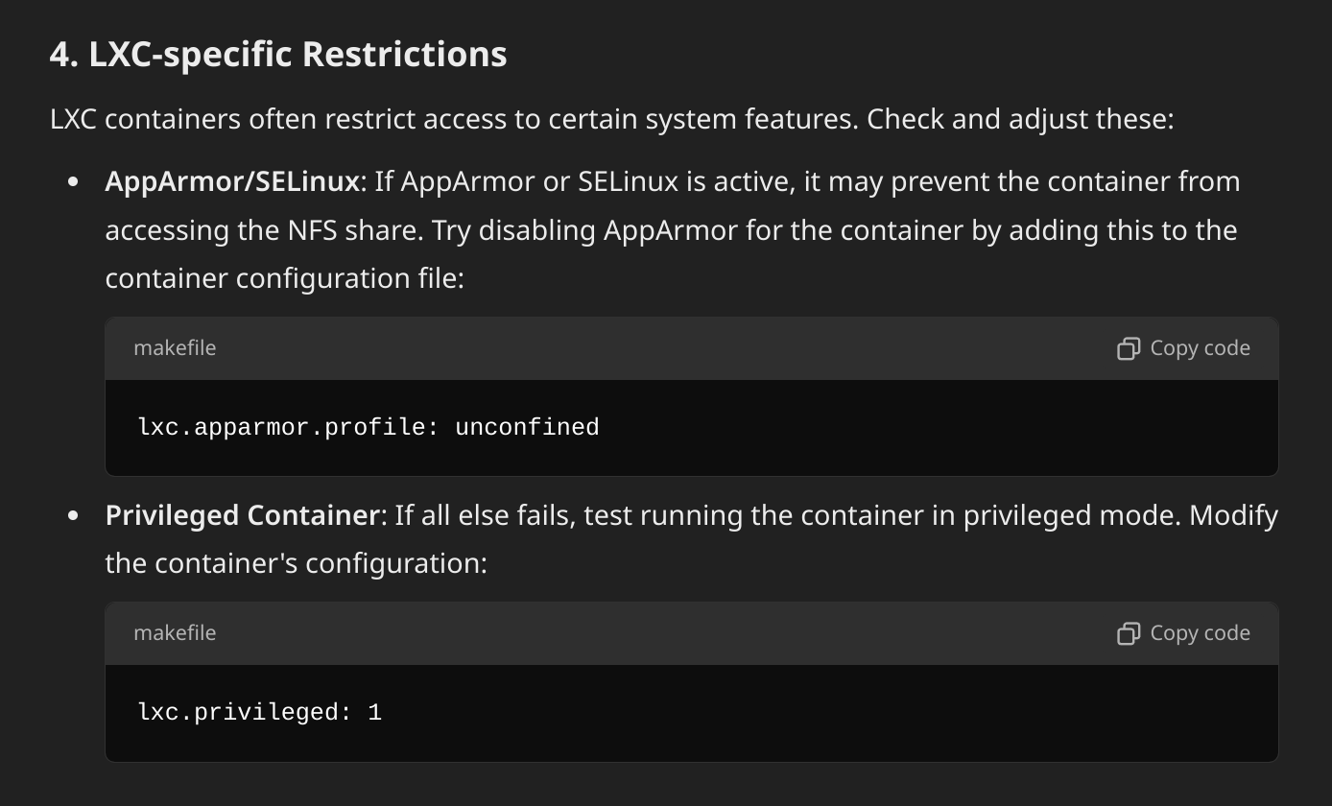The height and width of the screenshot is (806, 1332).
Task: Click the bold "Privileged Container" term
Action: (x=243, y=515)
